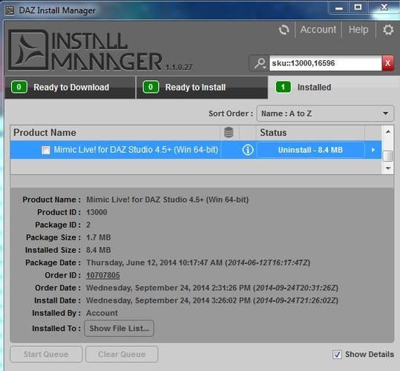The width and height of the screenshot is (400, 371).
Task: Click the list scroll down arrow
Action: (388, 168)
